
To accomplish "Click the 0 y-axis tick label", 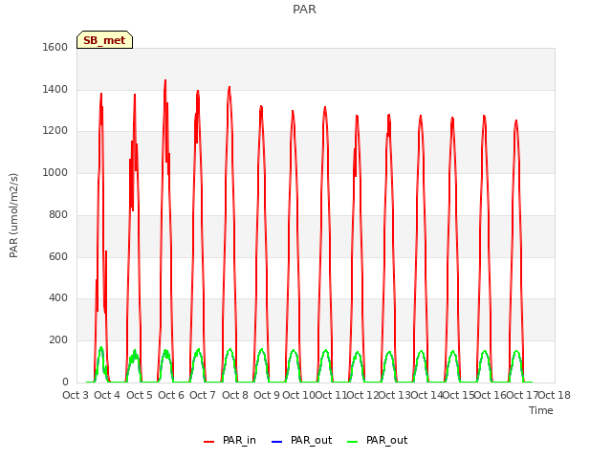I will coord(65,382).
